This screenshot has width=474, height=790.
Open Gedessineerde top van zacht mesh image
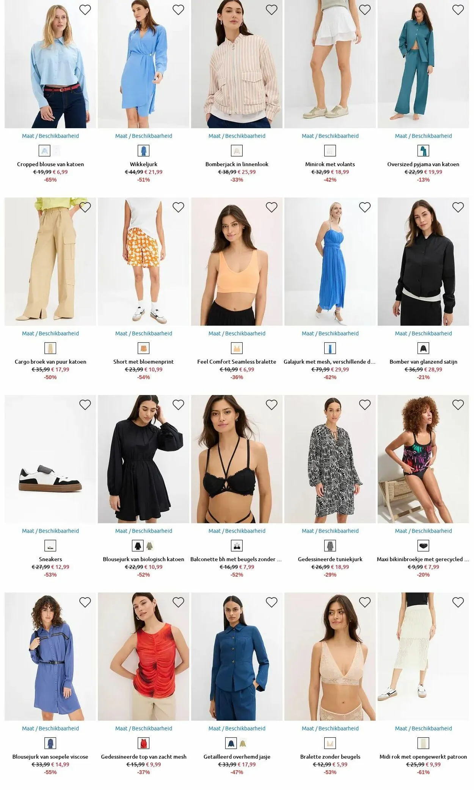(x=143, y=656)
